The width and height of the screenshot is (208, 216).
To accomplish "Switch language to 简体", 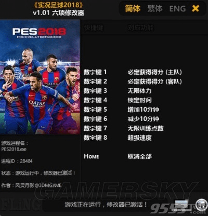I will coord(133,8).
